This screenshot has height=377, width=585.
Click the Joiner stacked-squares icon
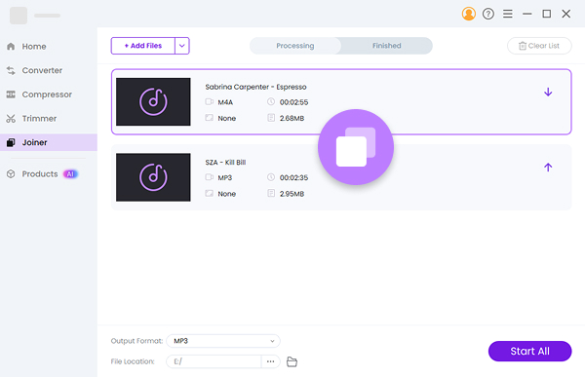coord(11,142)
